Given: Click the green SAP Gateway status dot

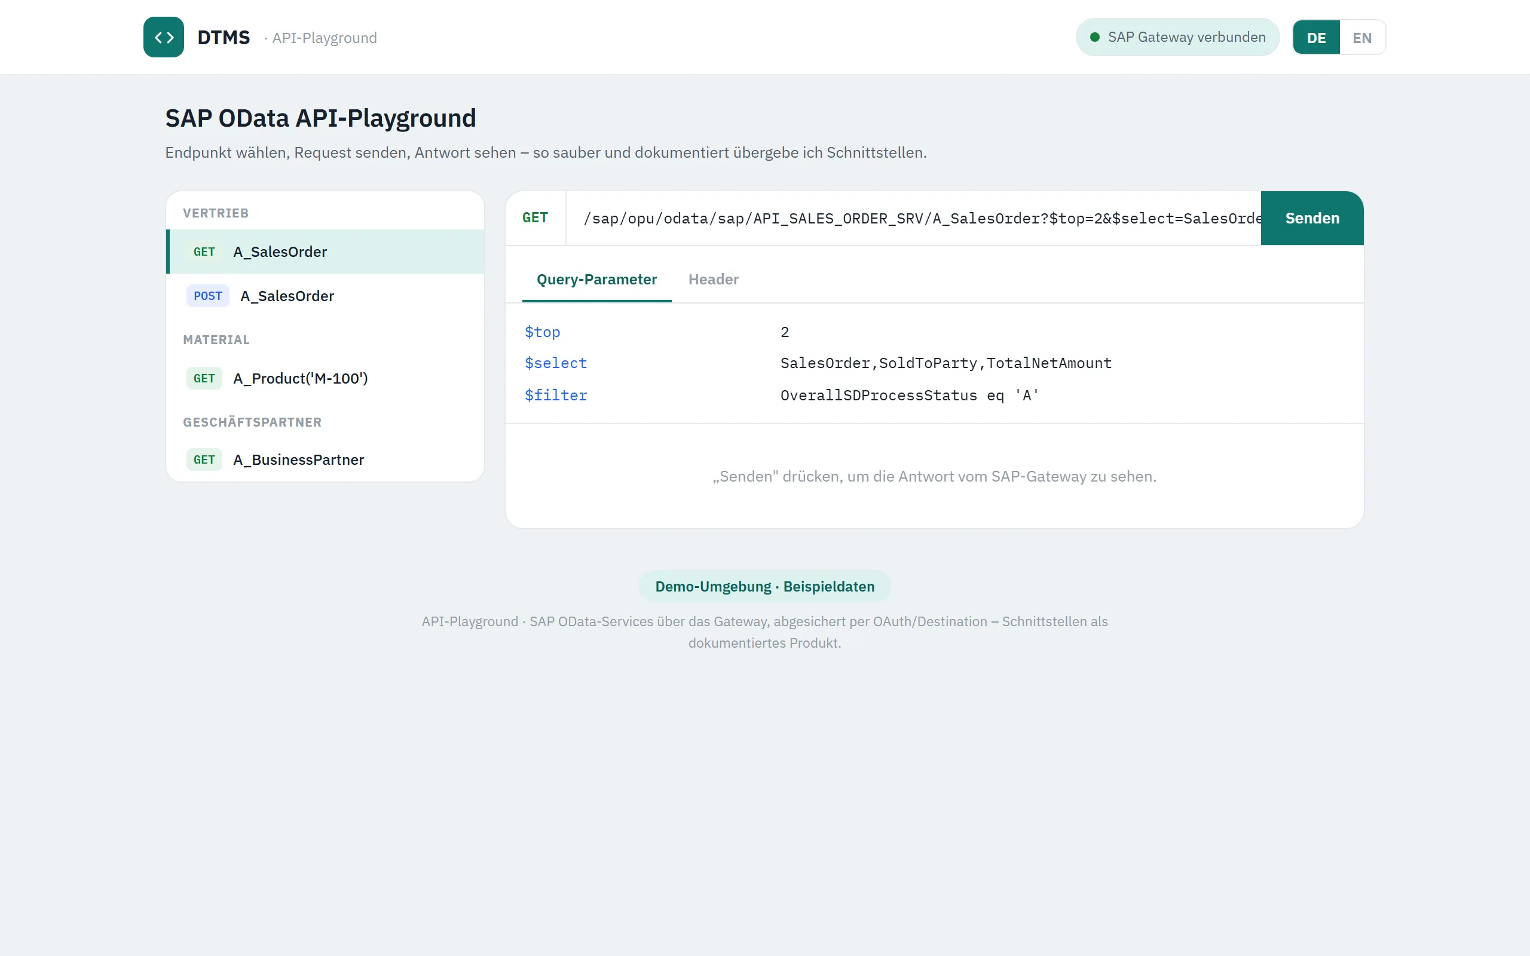Looking at the screenshot, I should coord(1094,37).
